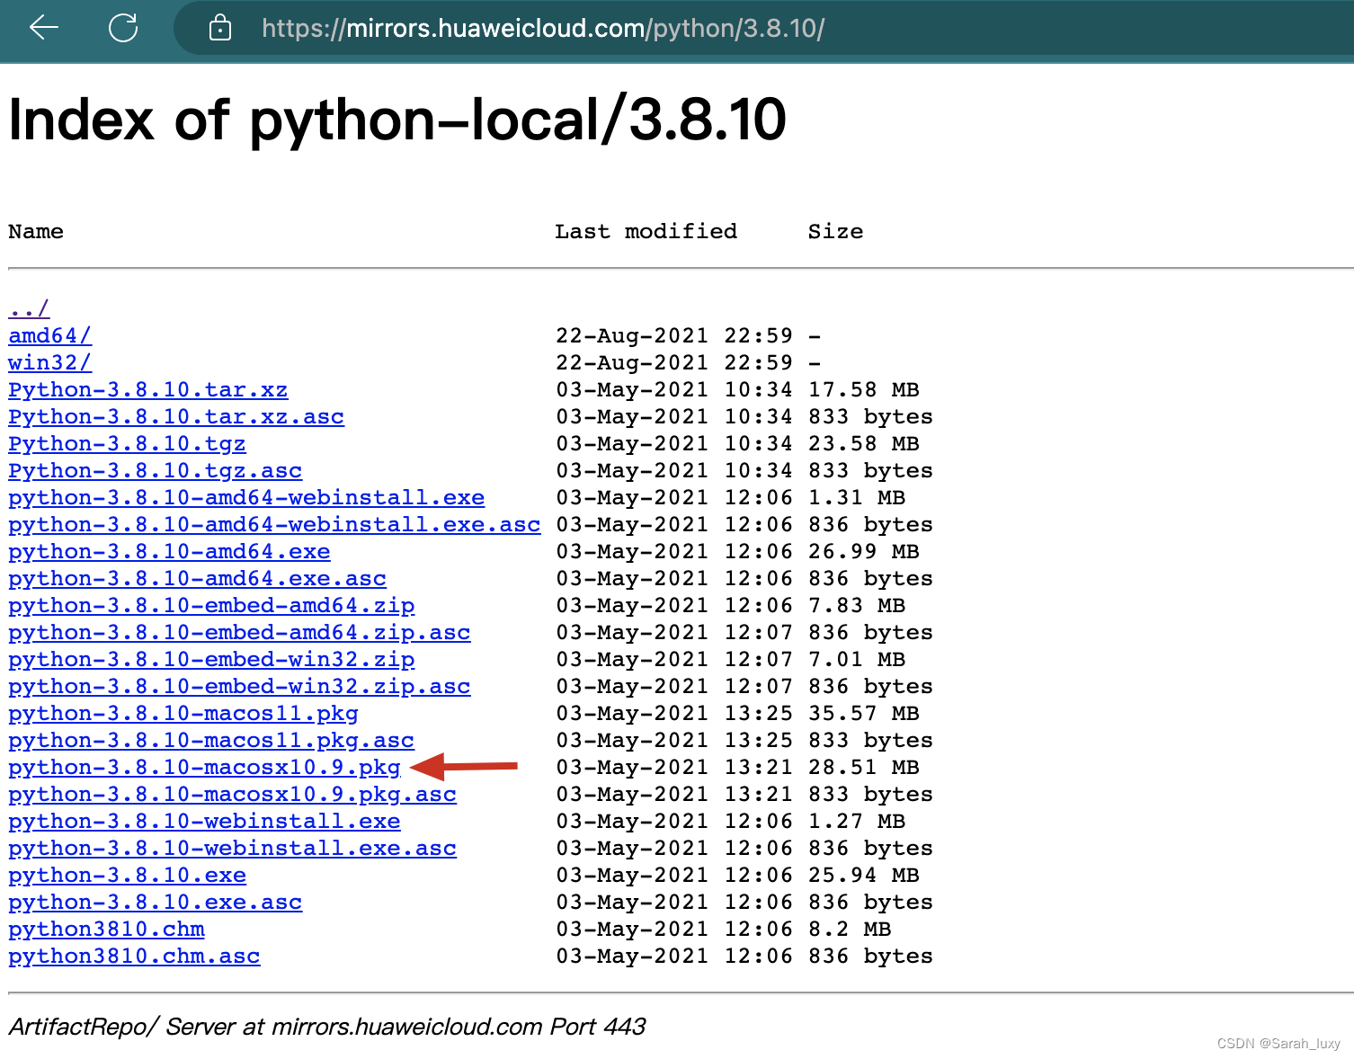This screenshot has height=1059, width=1354.
Task: Open python3810.chm.asc signature
Action: pos(134,957)
